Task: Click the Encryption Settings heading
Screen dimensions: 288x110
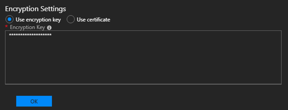Action: tap(36, 9)
